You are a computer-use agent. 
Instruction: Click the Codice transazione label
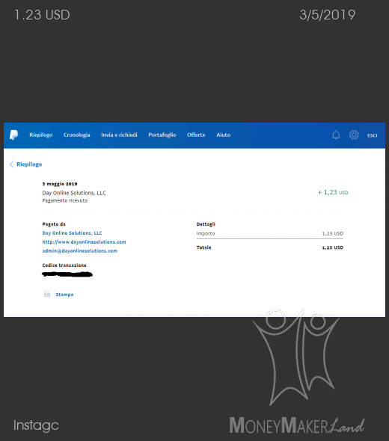tap(64, 265)
